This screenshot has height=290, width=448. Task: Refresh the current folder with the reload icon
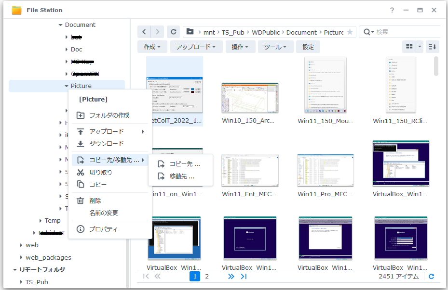[x=173, y=32]
